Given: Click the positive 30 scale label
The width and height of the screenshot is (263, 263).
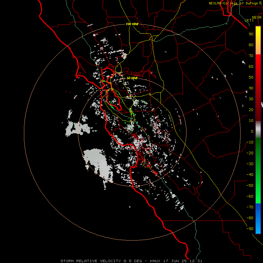Looking at the screenshot, I should click(x=251, y=99).
